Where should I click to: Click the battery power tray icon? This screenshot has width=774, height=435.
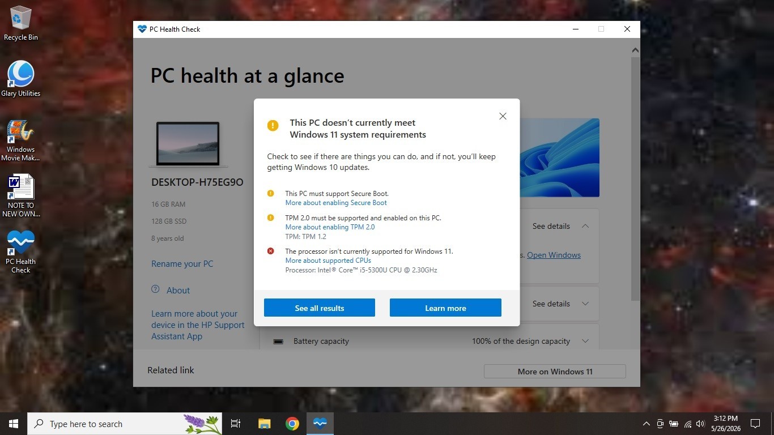click(674, 424)
